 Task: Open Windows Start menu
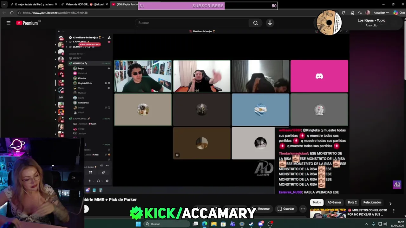tap(138, 224)
